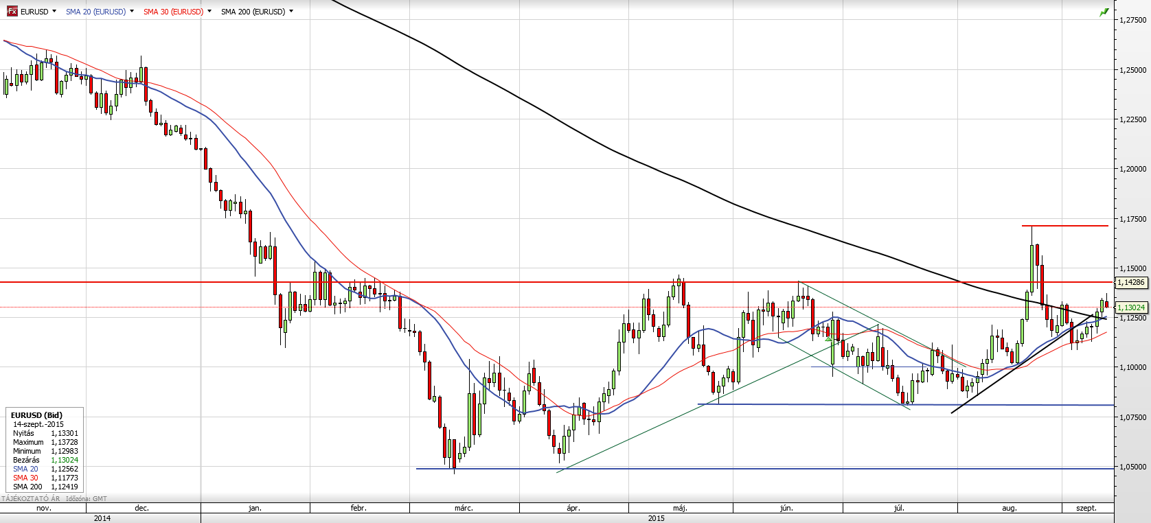
Task: Click the 14-szept.-2015 date in info box
Action: click(x=38, y=424)
